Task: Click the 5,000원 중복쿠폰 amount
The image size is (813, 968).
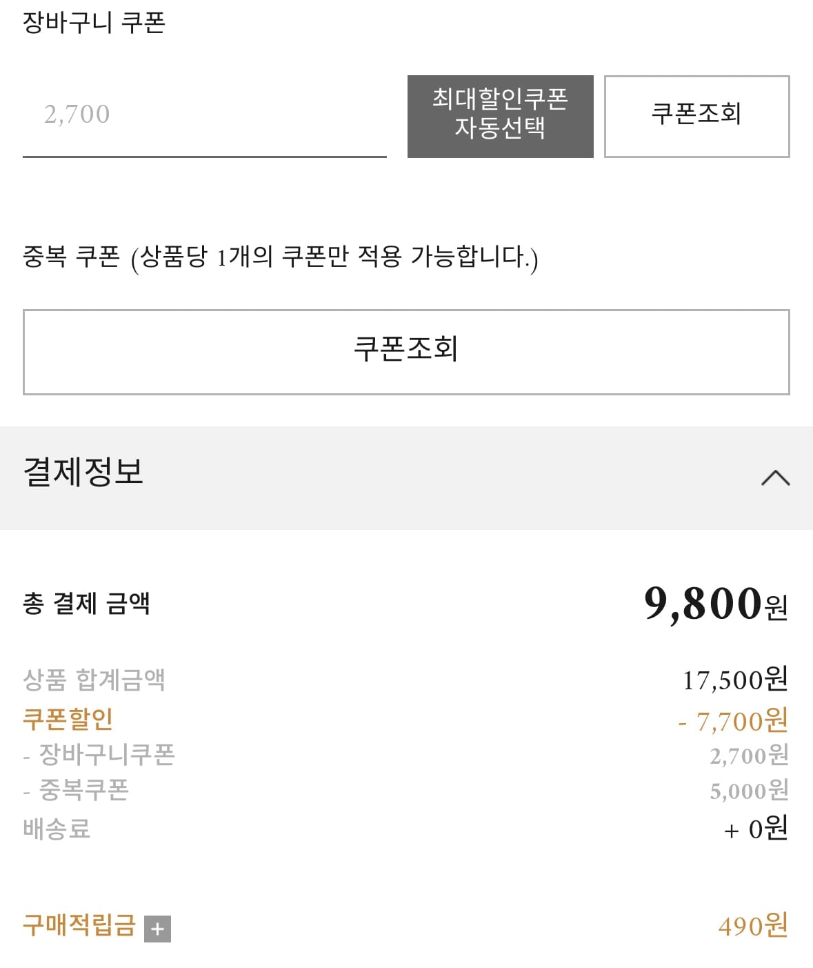Action: point(749,791)
